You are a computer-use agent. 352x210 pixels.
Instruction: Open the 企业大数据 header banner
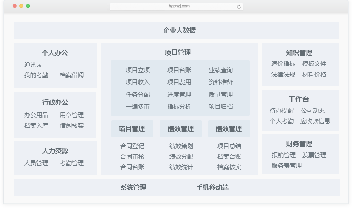coord(177,30)
